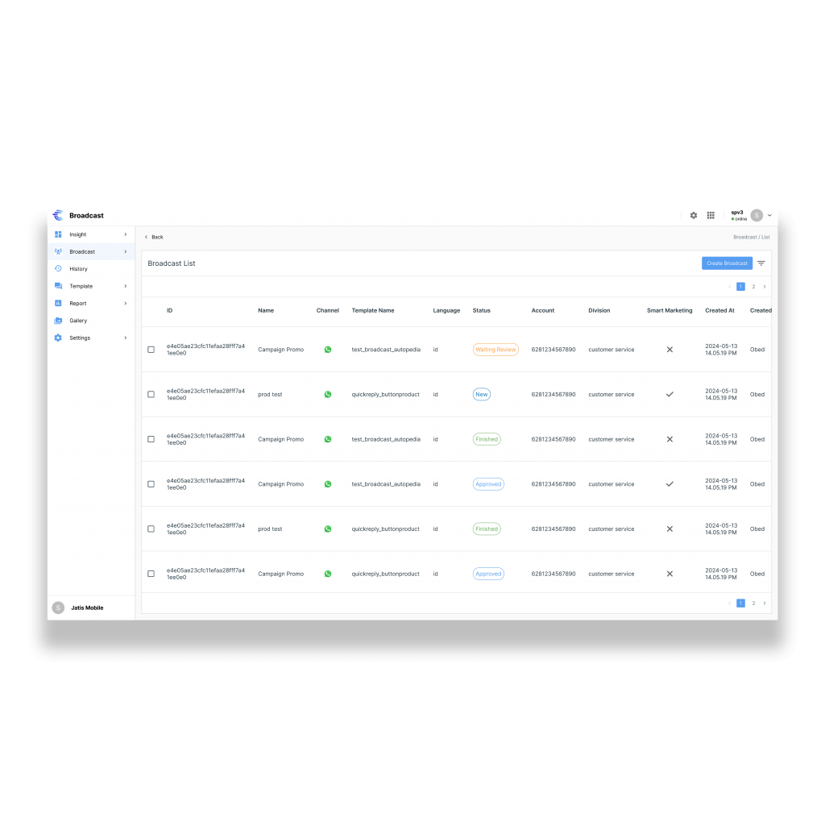Open the apps grid launcher icon
The height and width of the screenshot is (825, 825).
(x=711, y=216)
